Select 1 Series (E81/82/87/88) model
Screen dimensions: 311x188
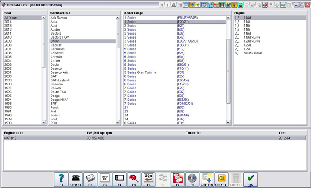pyautogui.click(x=175, y=18)
